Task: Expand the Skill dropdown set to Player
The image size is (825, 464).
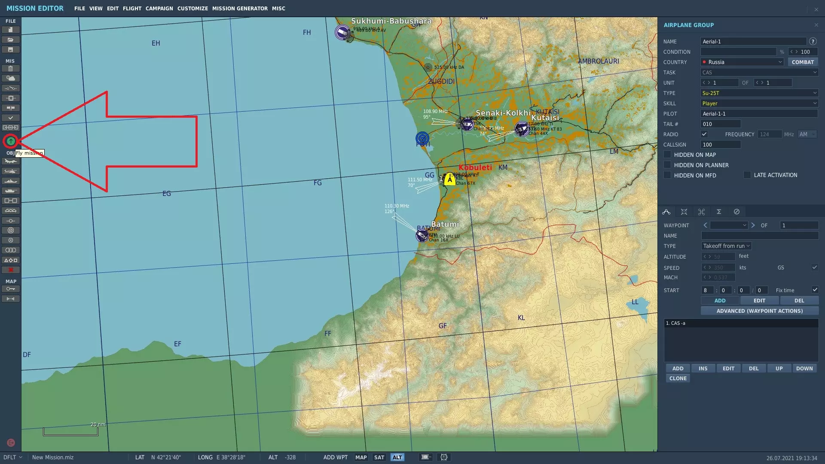Action: click(x=759, y=103)
